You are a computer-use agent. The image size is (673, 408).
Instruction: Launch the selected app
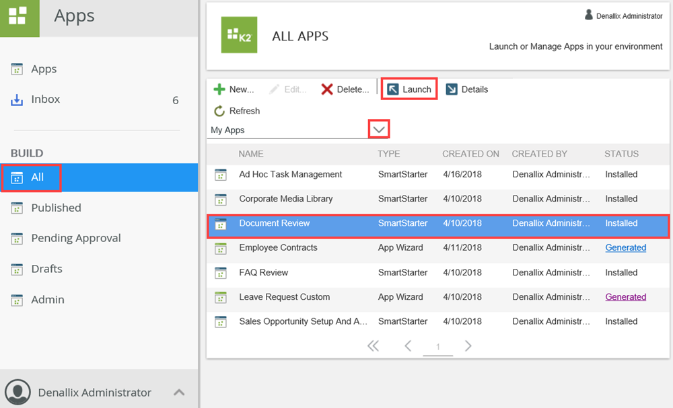tap(409, 89)
